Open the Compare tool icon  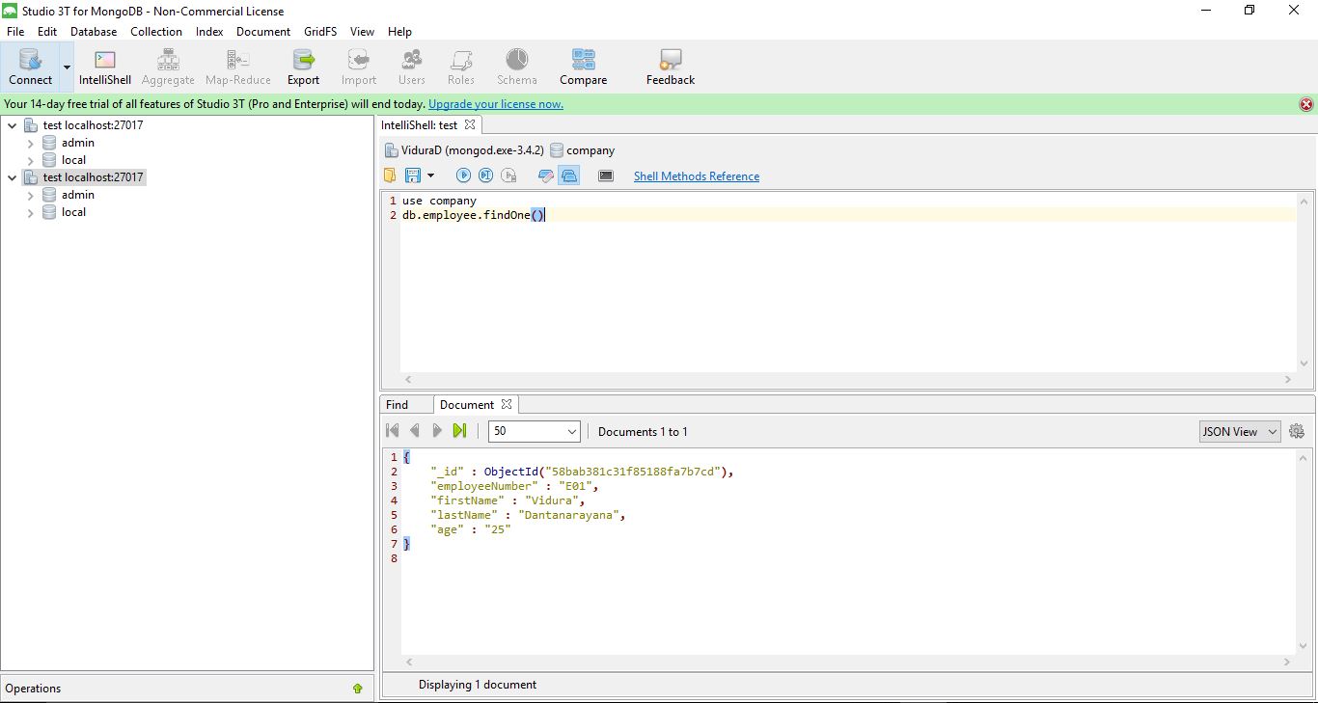tap(584, 68)
